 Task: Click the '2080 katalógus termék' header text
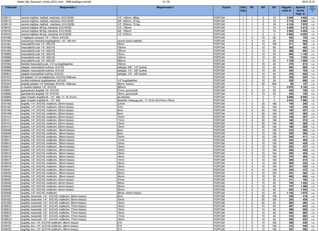pos(78,2)
